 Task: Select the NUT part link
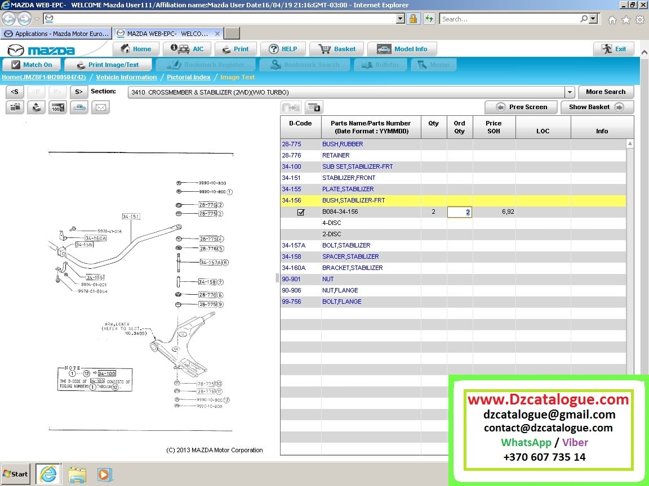pyautogui.click(x=328, y=279)
